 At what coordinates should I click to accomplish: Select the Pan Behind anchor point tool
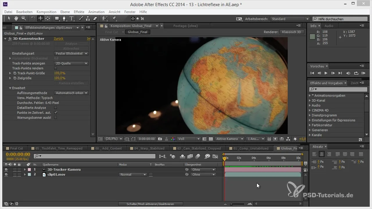point(48,19)
